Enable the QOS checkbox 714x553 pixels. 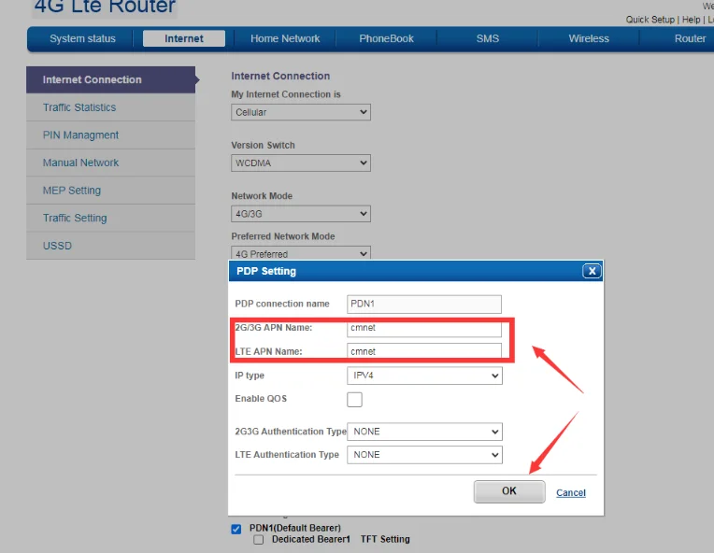coord(354,400)
